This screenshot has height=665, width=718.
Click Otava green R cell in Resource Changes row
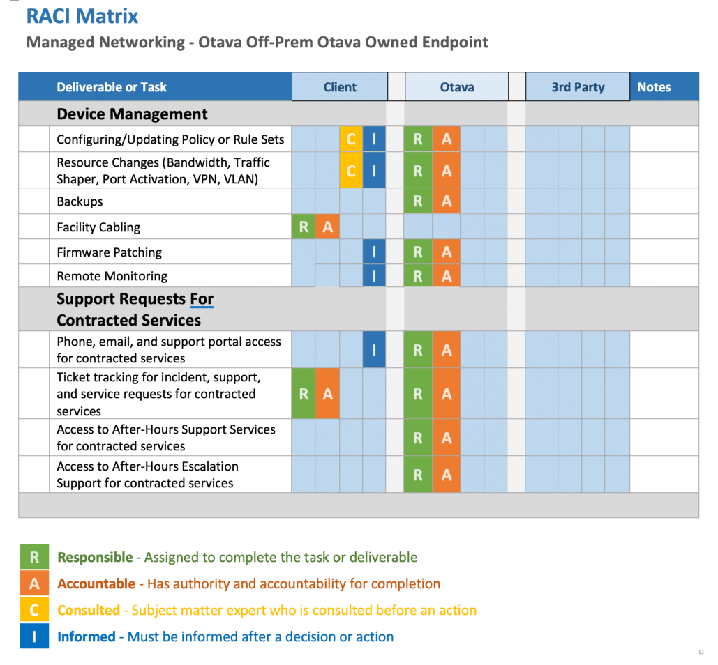417,170
